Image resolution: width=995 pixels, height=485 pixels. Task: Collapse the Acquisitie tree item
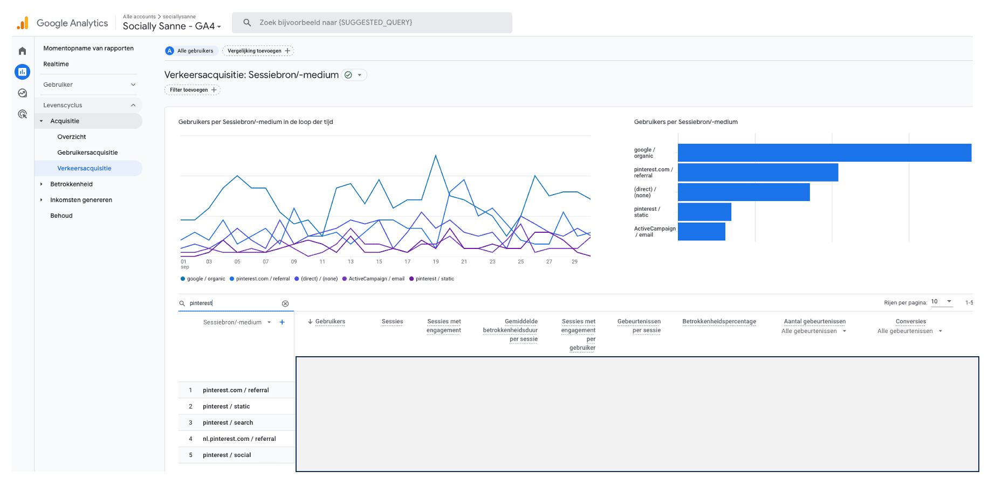point(42,121)
